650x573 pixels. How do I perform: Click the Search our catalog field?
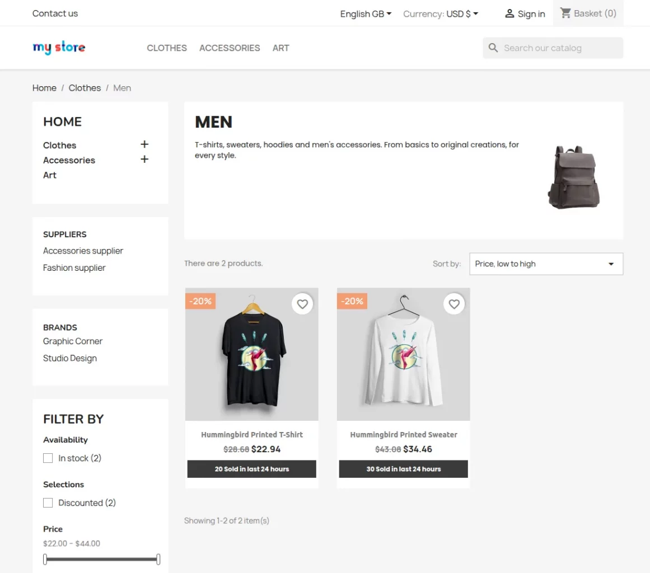click(x=553, y=48)
